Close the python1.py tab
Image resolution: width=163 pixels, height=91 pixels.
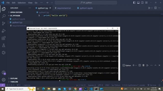(x=50, y=8)
